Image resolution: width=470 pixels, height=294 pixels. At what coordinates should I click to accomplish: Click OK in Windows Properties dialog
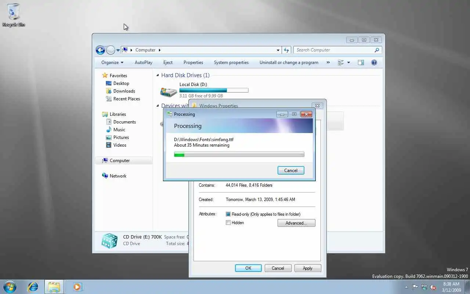click(248, 268)
